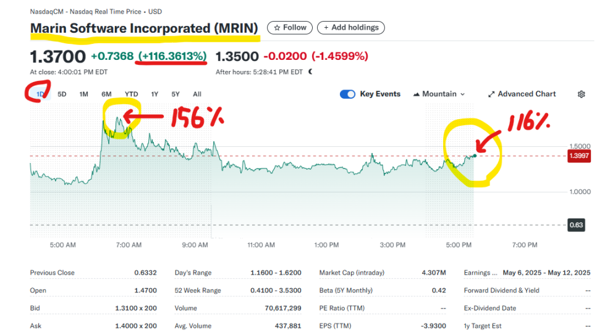Click the EPS (TTM) value -3.9300

[x=433, y=326]
